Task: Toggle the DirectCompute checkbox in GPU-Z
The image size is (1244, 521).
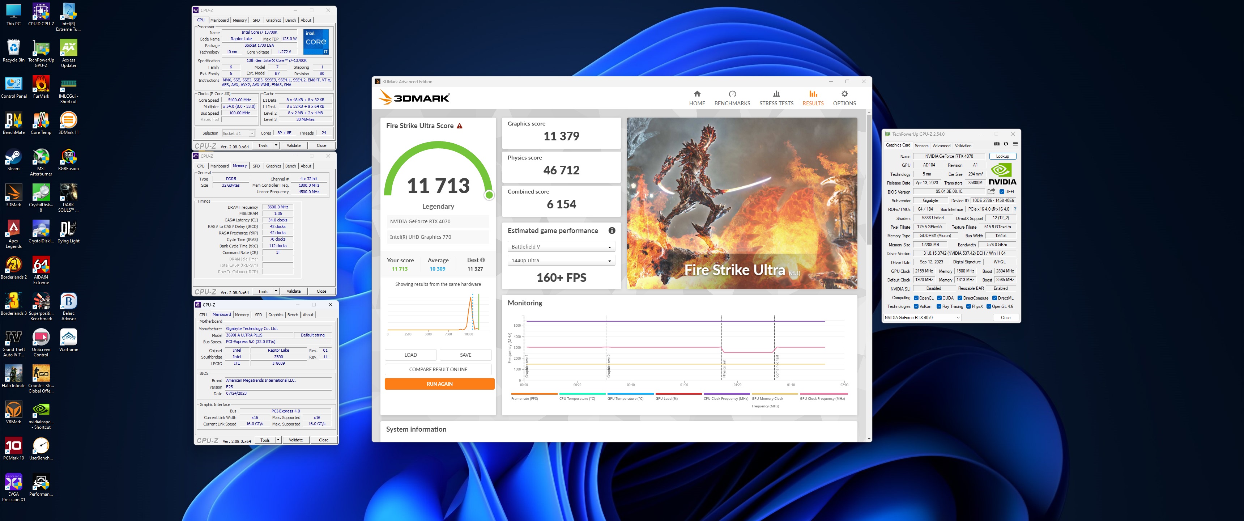Action: (x=960, y=298)
